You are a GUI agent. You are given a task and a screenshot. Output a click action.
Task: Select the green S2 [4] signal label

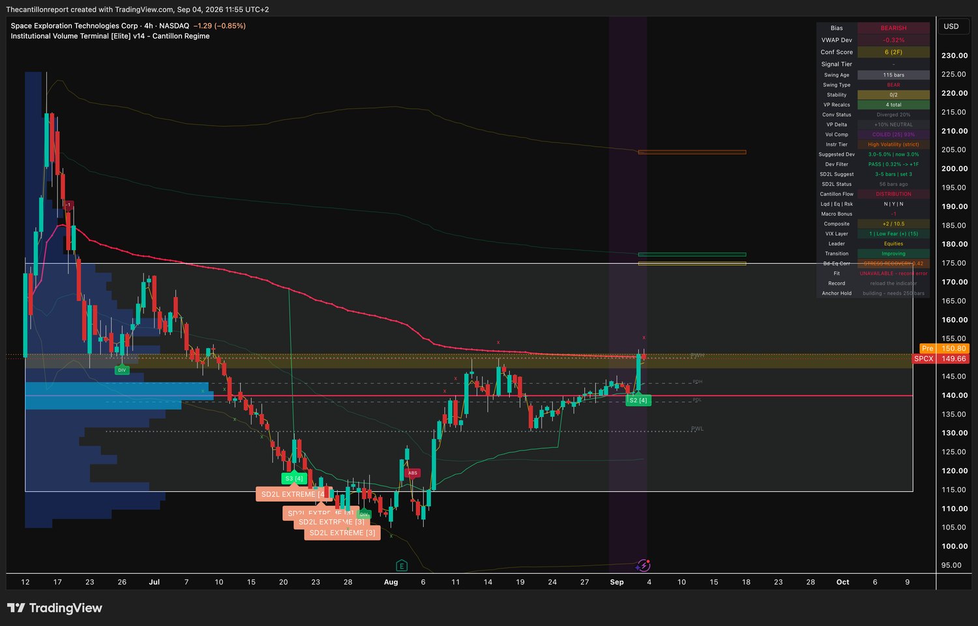[x=638, y=400]
